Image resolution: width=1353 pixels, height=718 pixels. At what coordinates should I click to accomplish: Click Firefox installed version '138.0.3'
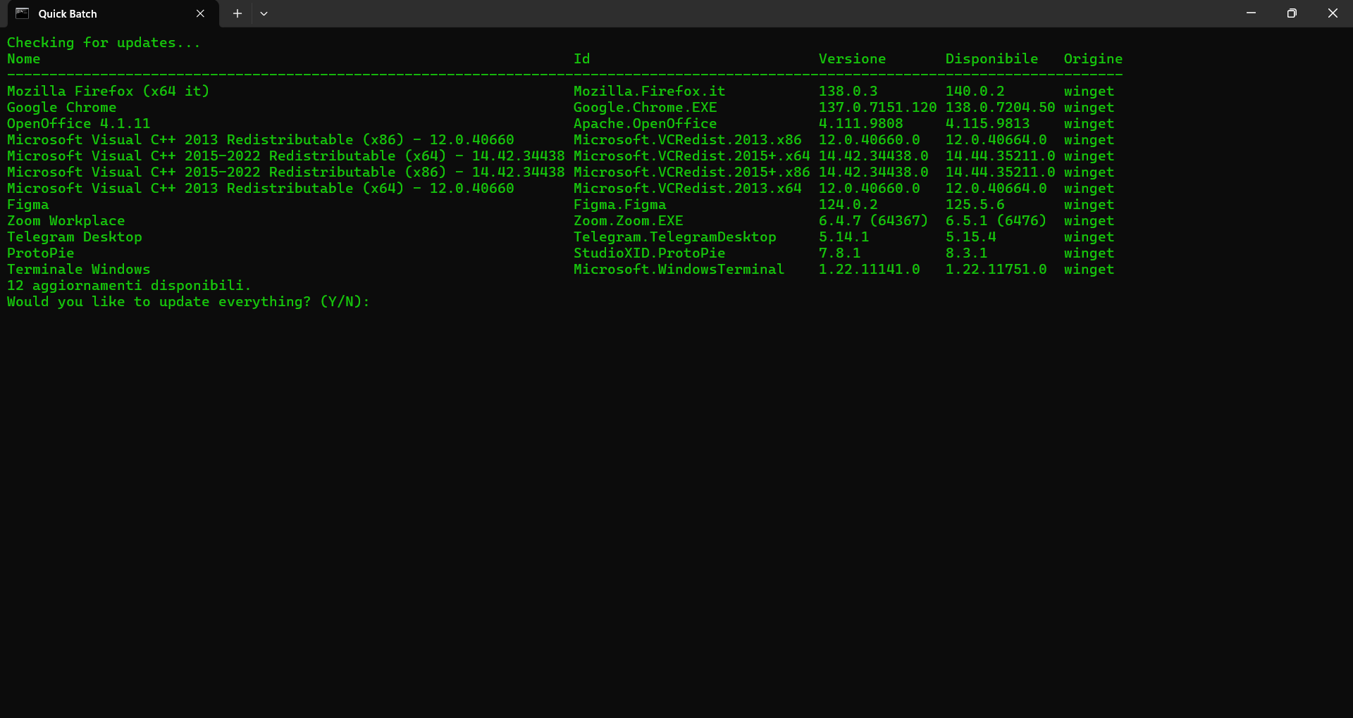[x=848, y=92]
